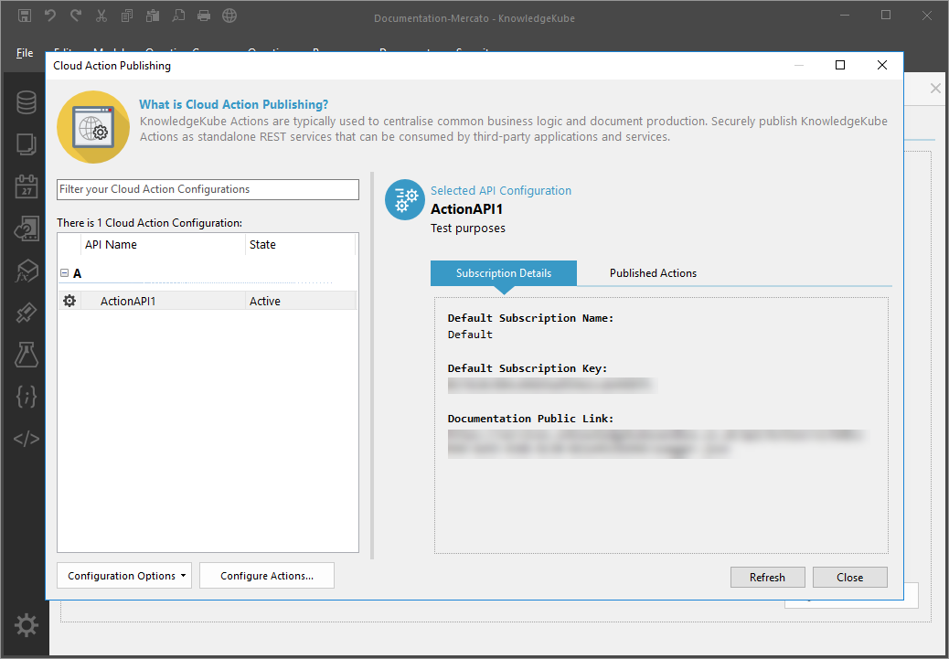Click the 'What is Cloud Action Publishing?' heading
Viewport: 949px width, 659px height.
234,104
